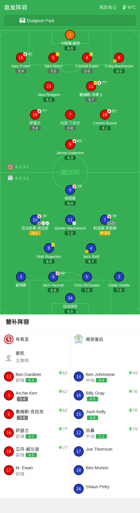Tap the Dudgeon Park stadium icon

pyautogui.click(x=22, y=20)
